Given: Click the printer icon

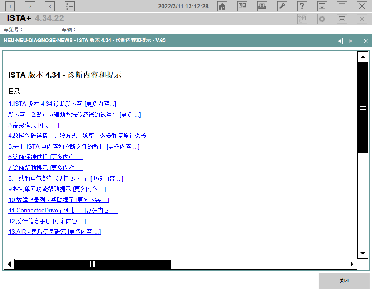Looking at the screenshot, I should (x=262, y=7).
